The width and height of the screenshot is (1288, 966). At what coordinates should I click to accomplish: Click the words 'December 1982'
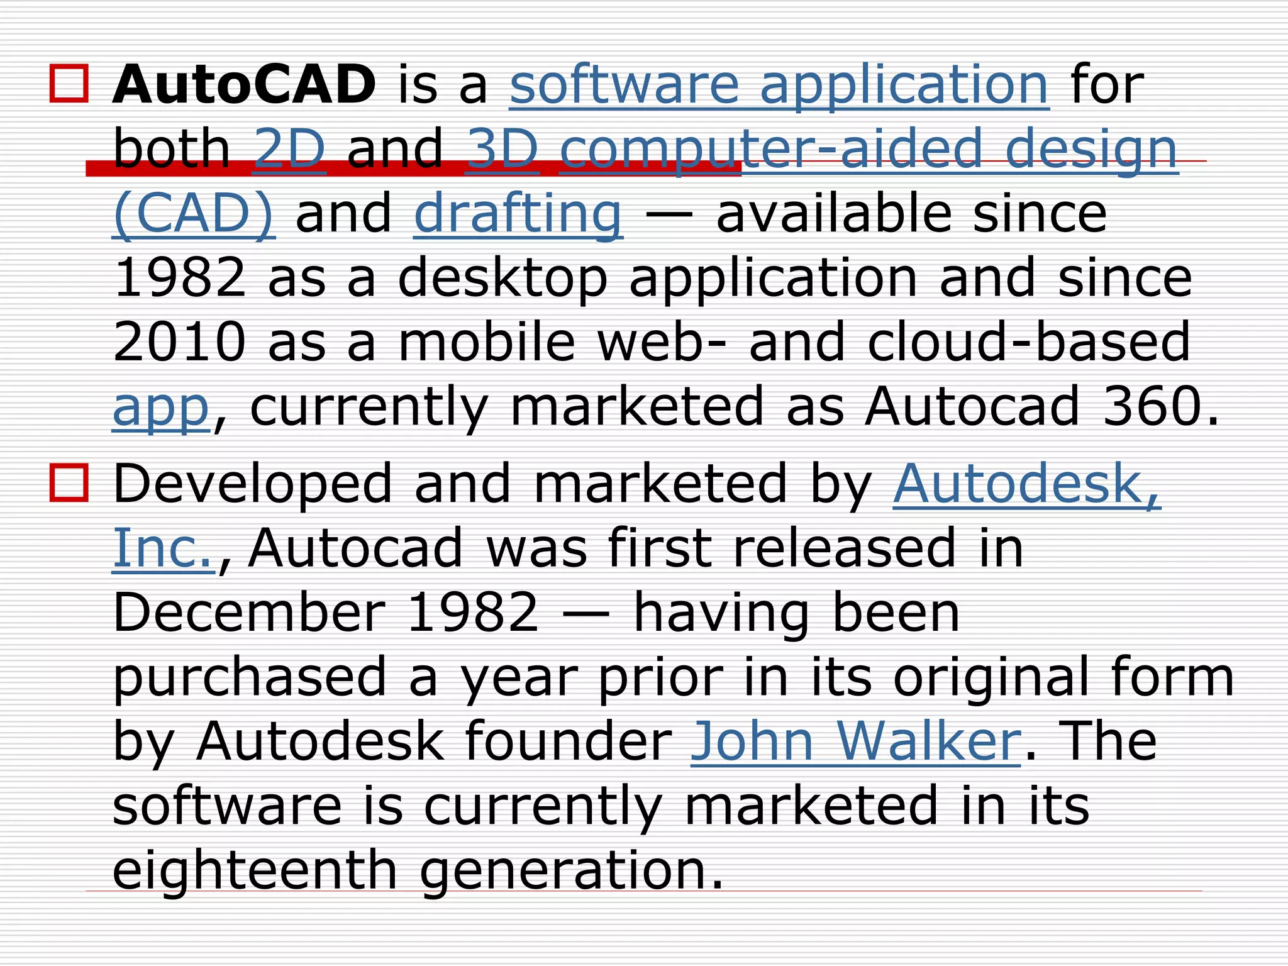pyautogui.click(x=326, y=613)
